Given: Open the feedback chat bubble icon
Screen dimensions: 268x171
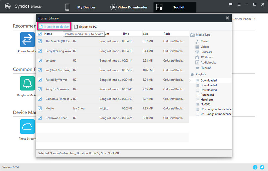Looking at the screenshot, I should [231, 4].
